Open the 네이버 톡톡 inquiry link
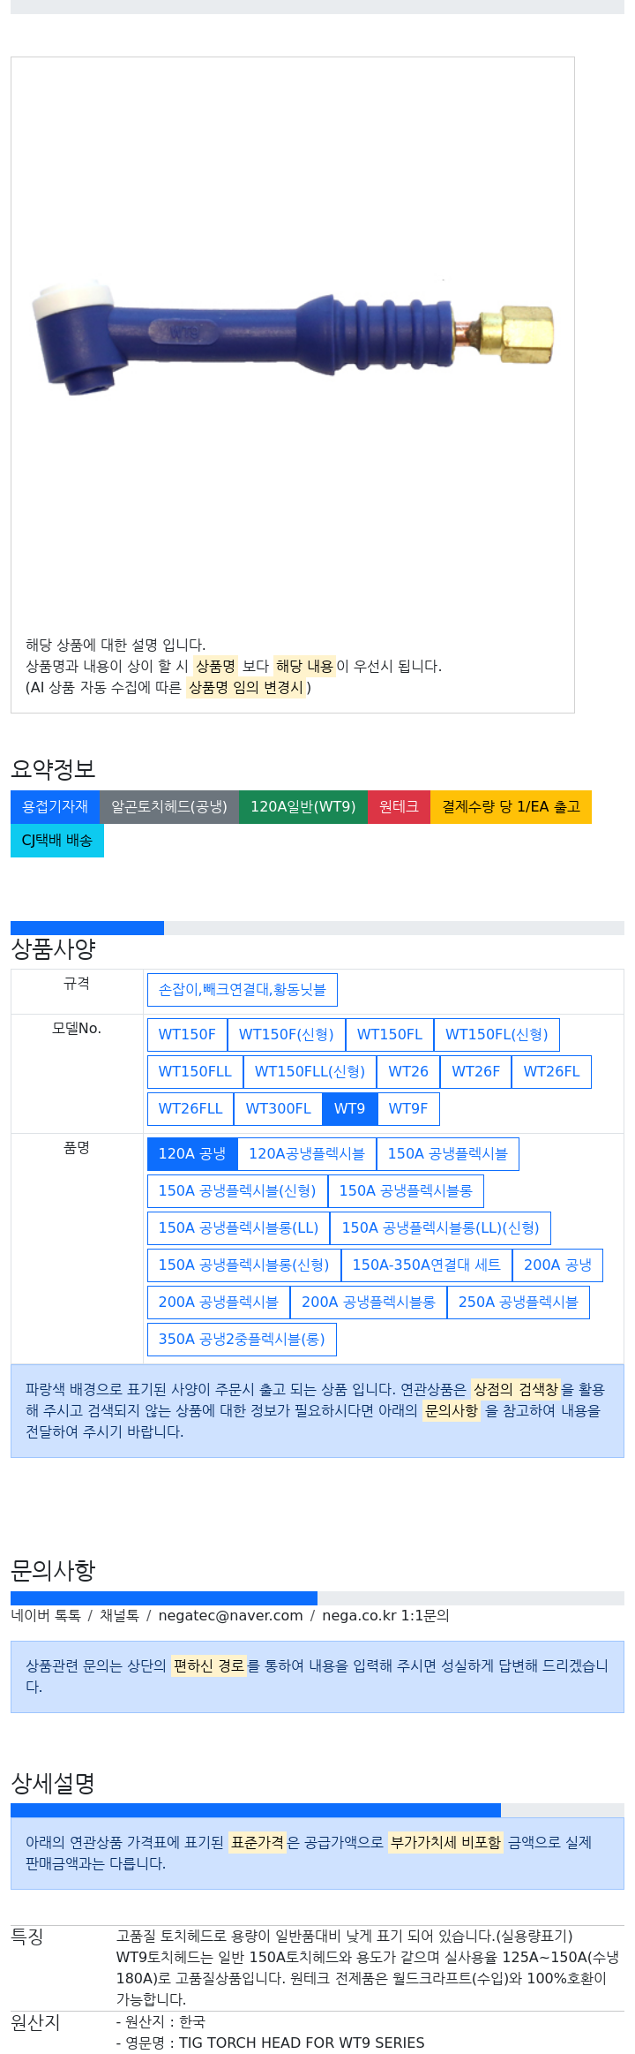This screenshot has width=635, height=2054. point(46,1615)
